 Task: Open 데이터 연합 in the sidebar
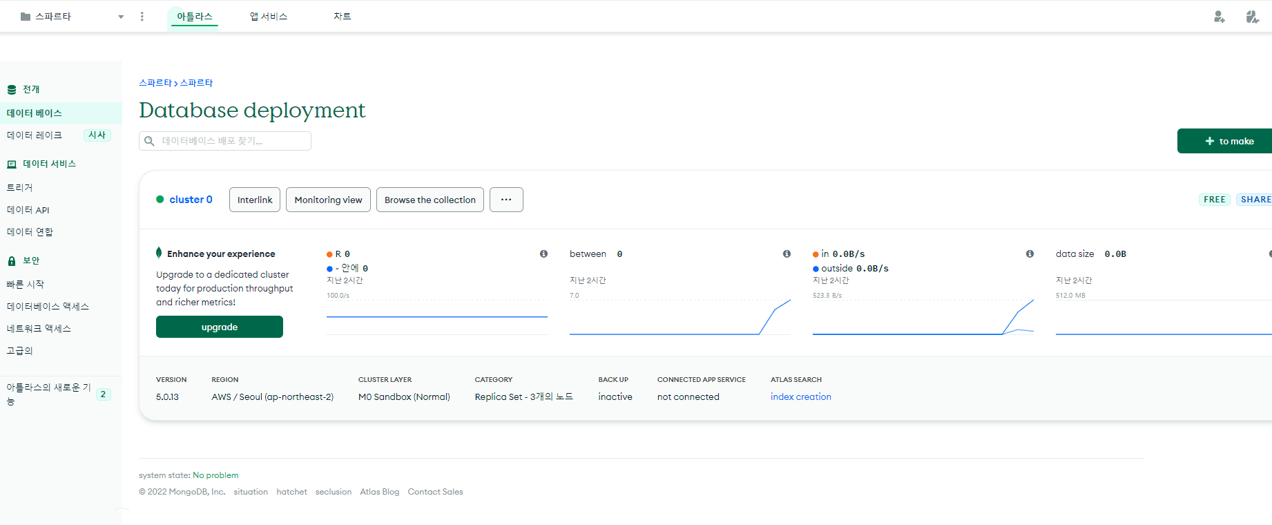30,232
